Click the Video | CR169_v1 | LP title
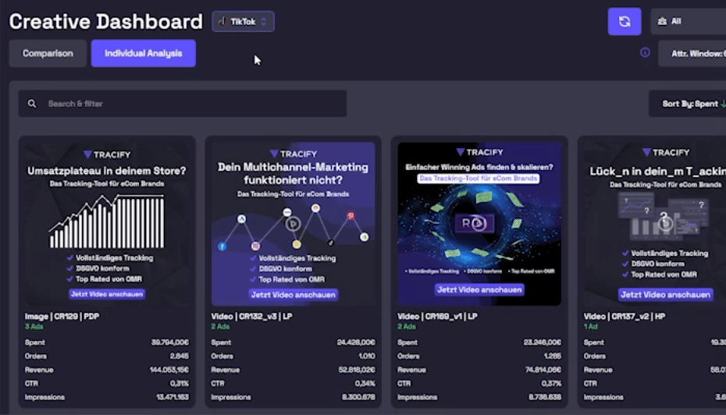The width and height of the screenshot is (726, 415). [437, 317]
